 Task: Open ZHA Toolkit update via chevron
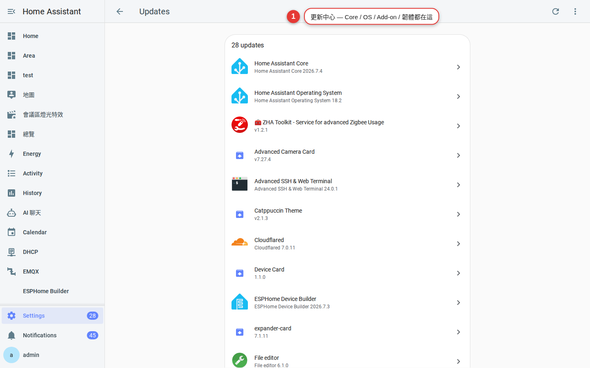(x=458, y=126)
